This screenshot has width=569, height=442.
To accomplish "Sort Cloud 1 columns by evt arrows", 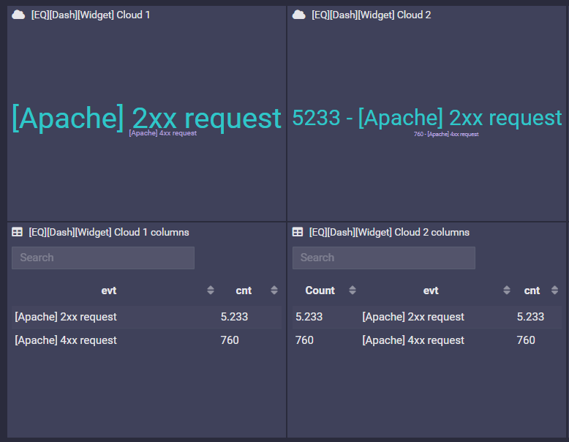I will click(x=211, y=291).
